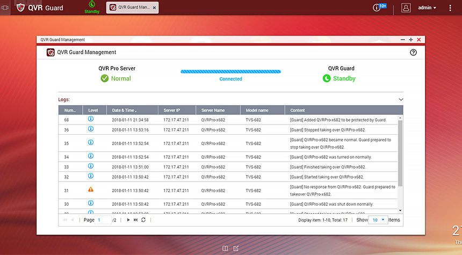Click the page number input field
Image resolution: width=462 pixels, height=255 pixels.
tap(103, 220)
